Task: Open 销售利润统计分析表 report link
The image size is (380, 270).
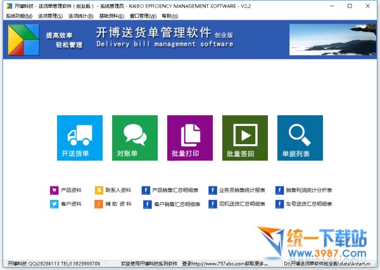Action: click(x=310, y=190)
